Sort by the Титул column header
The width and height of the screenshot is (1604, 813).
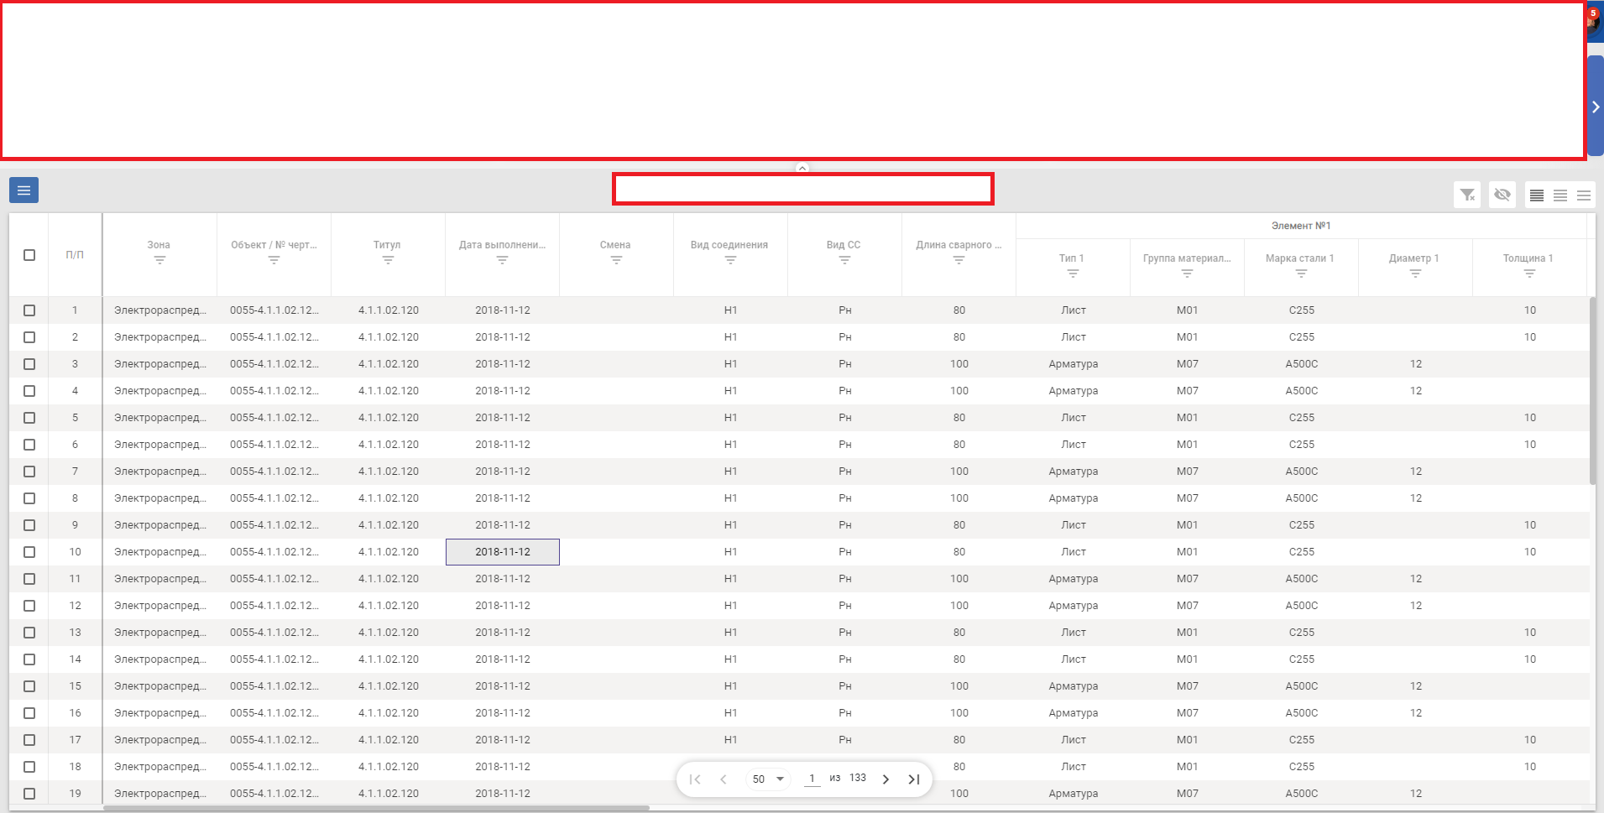point(387,245)
